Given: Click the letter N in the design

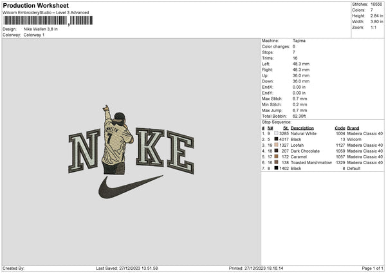Looking at the screenshot, I should (84, 151).
